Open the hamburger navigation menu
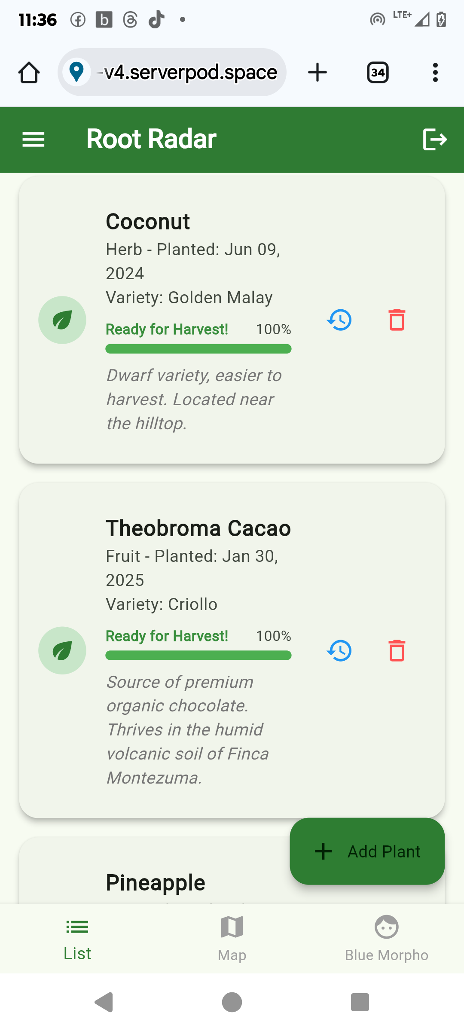Screen dimensions: 464x1031 [x=34, y=140]
